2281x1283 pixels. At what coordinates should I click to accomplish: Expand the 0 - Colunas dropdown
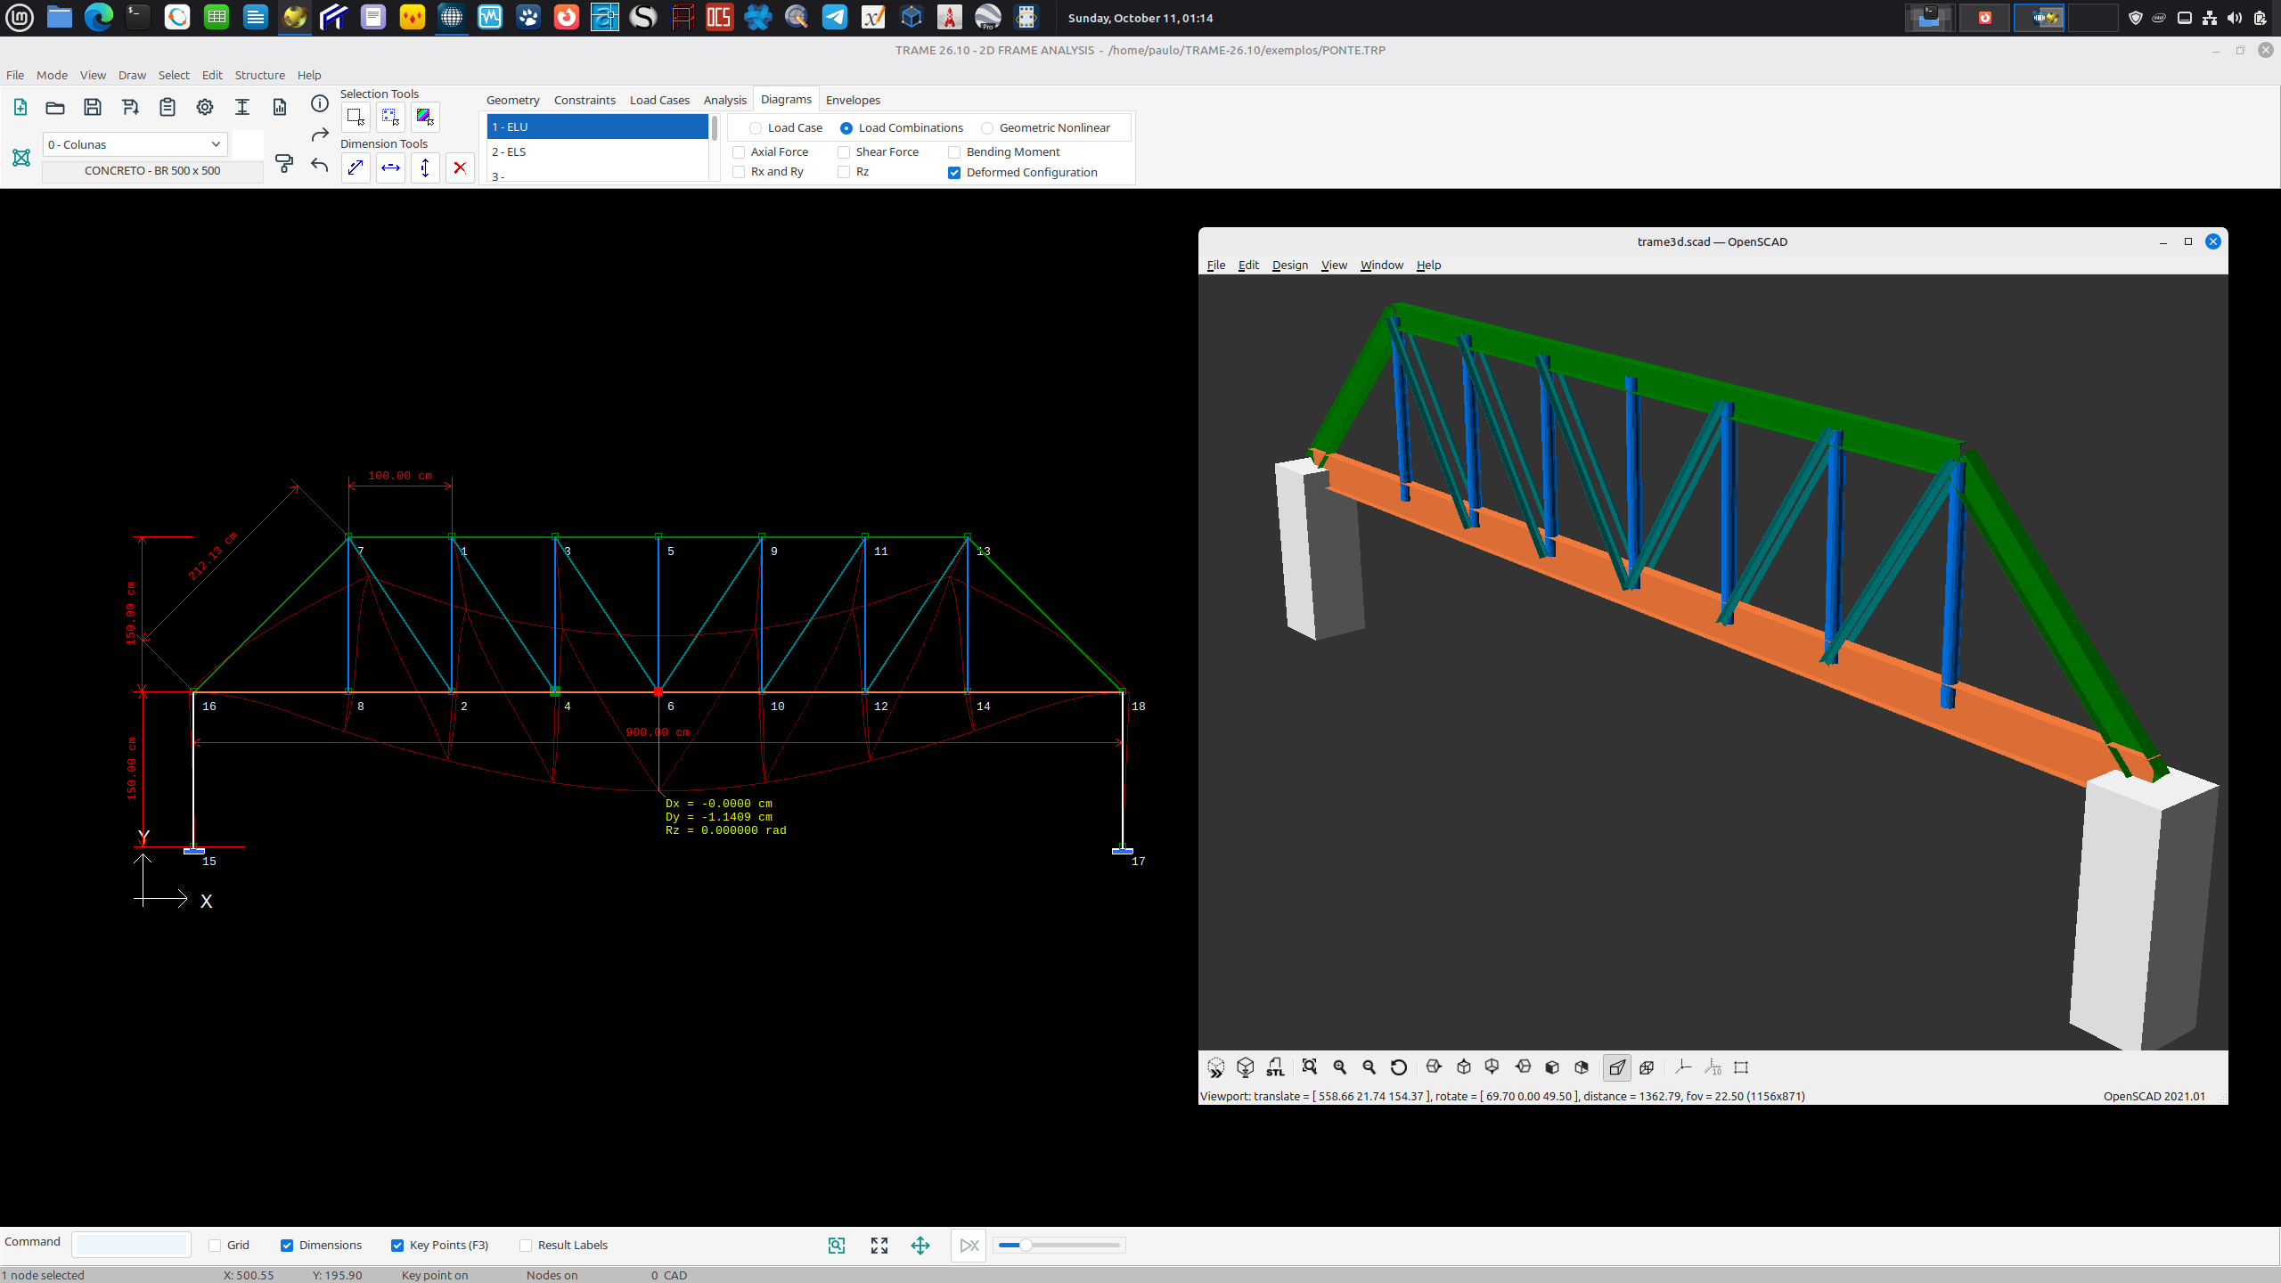coord(135,144)
